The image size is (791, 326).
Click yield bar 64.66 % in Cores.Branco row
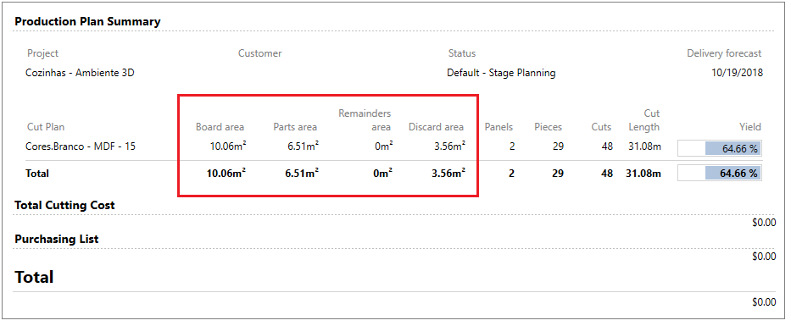(720, 149)
